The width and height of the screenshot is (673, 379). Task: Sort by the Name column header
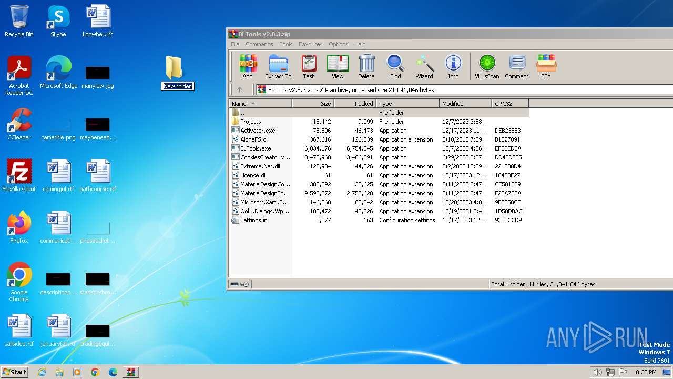coord(261,104)
